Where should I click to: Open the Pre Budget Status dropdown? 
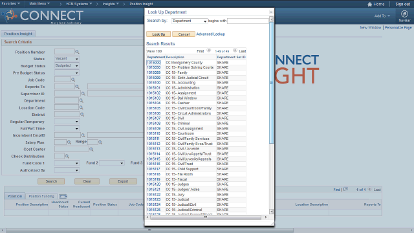(x=67, y=72)
